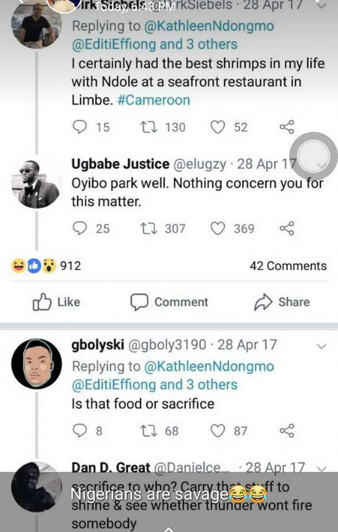Like Ugbabe Justice's Oyibo tweet
The width and height of the screenshot is (338, 532).
click(x=218, y=228)
